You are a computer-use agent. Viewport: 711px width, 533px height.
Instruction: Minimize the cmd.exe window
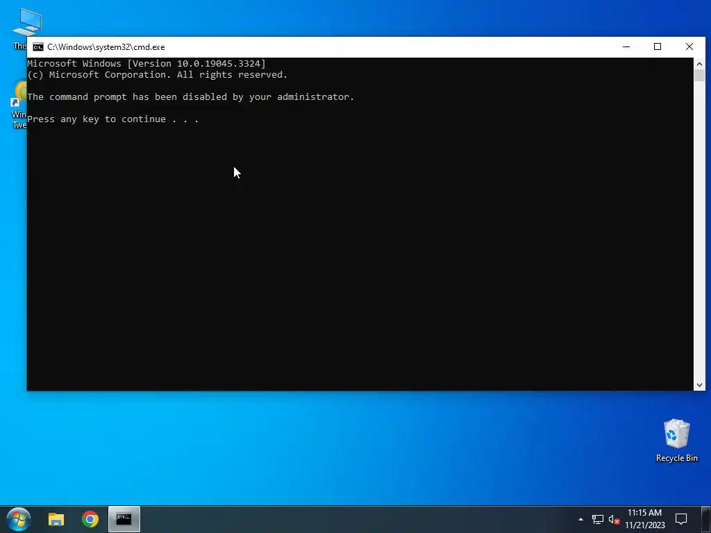[626, 46]
